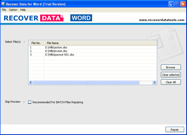Click the Clear All button
187x135 pixels.
tap(171, 82)
